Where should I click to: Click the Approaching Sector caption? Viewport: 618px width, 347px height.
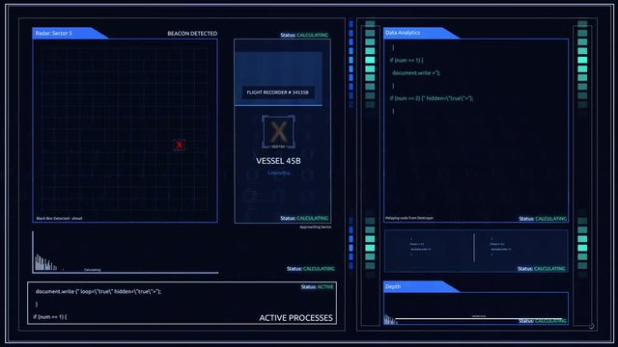(316, 227)
